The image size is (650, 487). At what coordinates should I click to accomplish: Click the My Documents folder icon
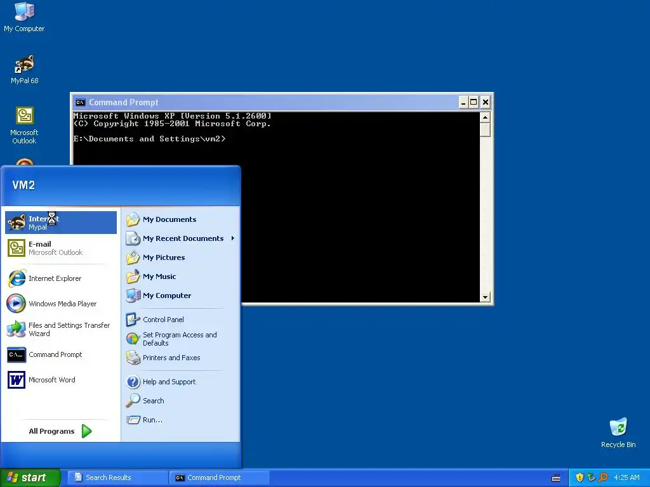click(x=133, y=219)
